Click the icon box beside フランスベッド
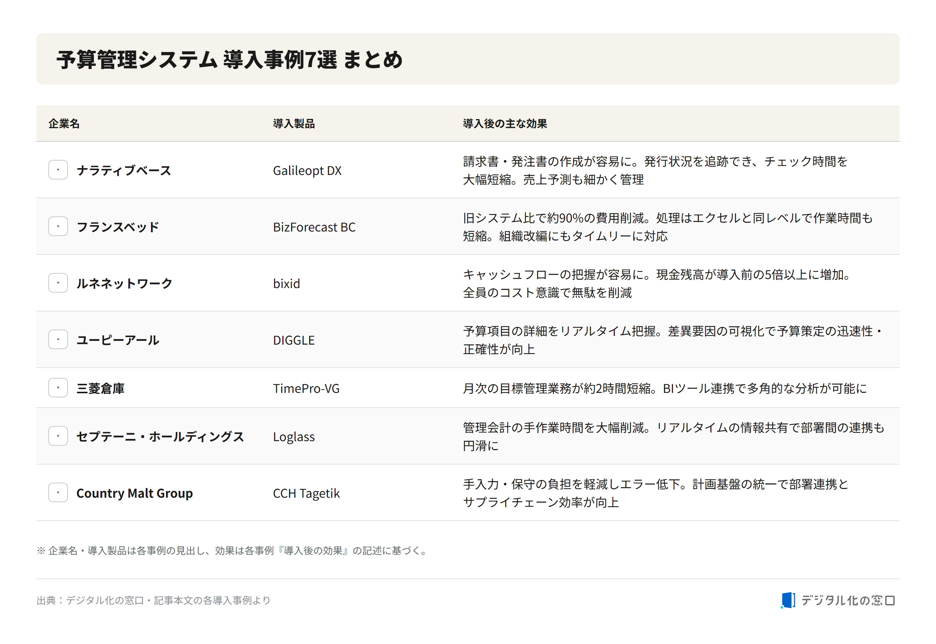The width and height of the screenshot is (936, 644). tap(58, 226)
